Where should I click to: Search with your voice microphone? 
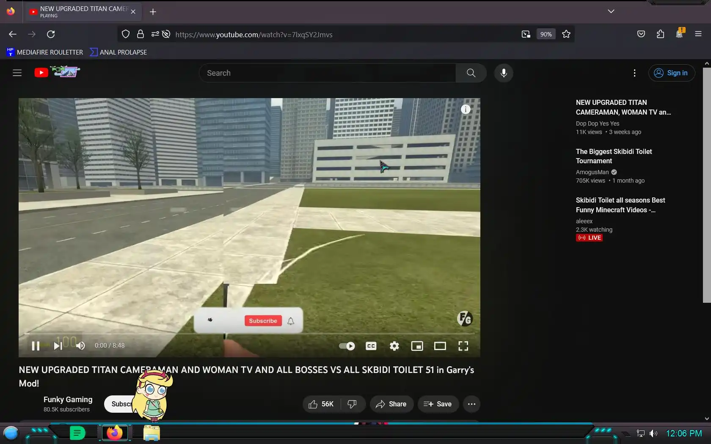tap(504, 73)
